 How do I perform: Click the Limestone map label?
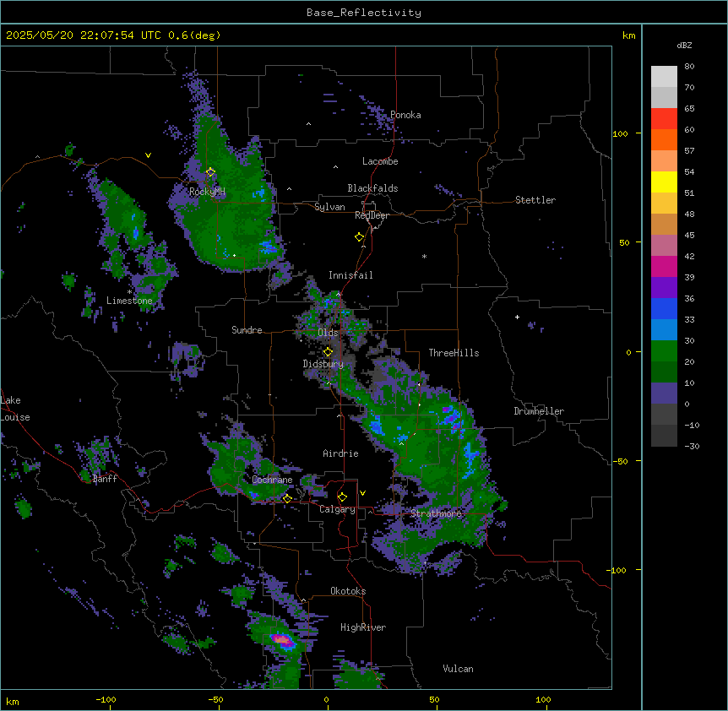coord(129,301)
